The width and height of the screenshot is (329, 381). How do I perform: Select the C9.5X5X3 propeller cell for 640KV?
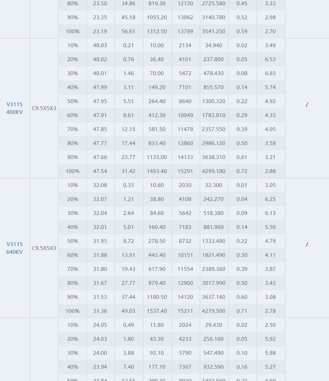point(44,248)
